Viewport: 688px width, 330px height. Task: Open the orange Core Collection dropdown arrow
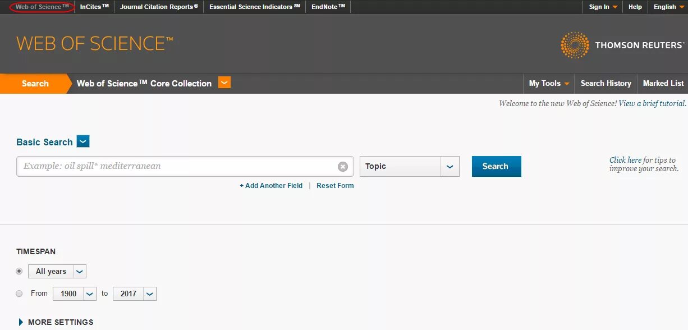(x=224, y=83)
